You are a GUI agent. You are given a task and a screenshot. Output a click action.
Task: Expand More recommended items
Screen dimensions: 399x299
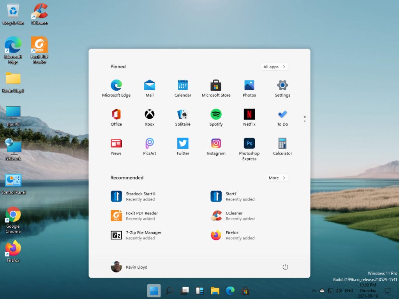point(277,178)
